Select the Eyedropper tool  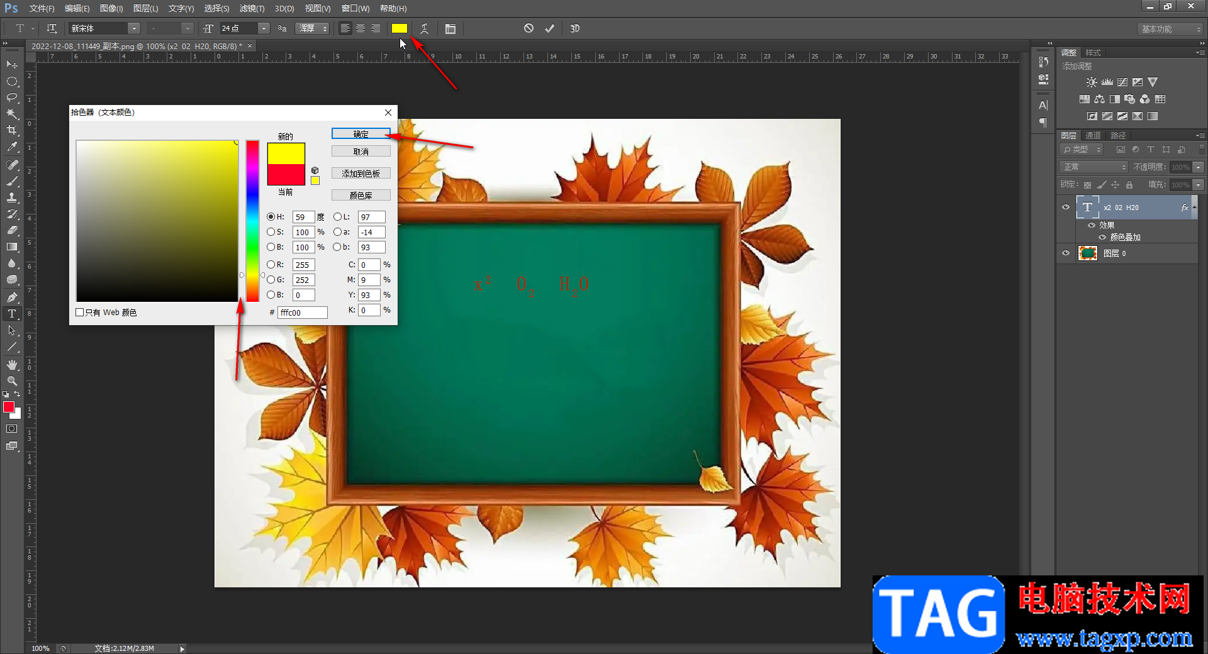coord(12,147)
